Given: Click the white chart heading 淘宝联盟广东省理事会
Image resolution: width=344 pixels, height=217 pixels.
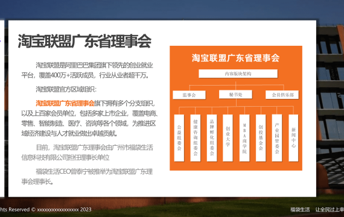Looking at the screenshot, I should pyautogui.click(x=235, y=58).
